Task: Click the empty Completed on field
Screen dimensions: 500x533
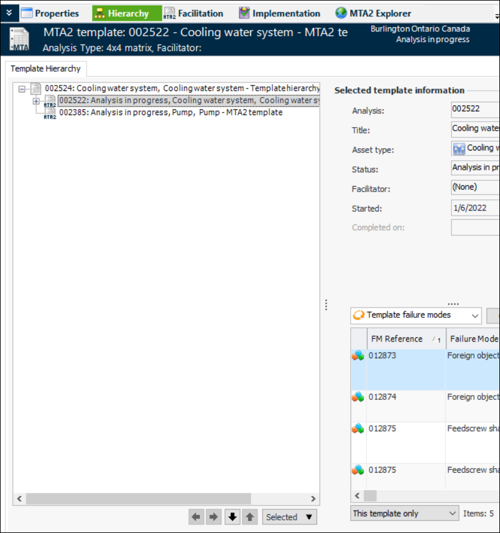Action: pos(475,228)
